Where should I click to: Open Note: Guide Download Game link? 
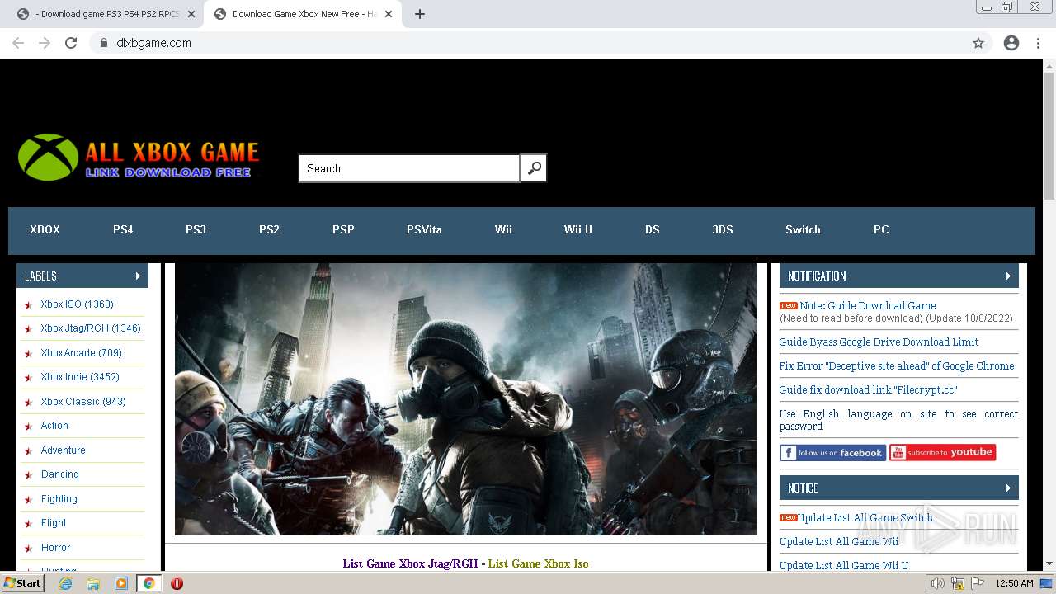tap(867, 305)
